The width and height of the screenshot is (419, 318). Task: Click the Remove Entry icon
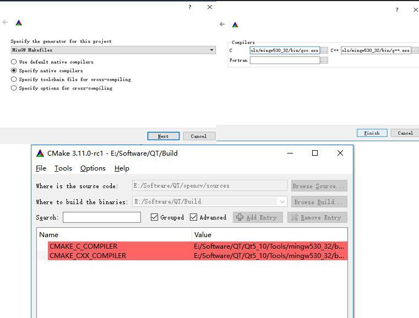[295, 217]
